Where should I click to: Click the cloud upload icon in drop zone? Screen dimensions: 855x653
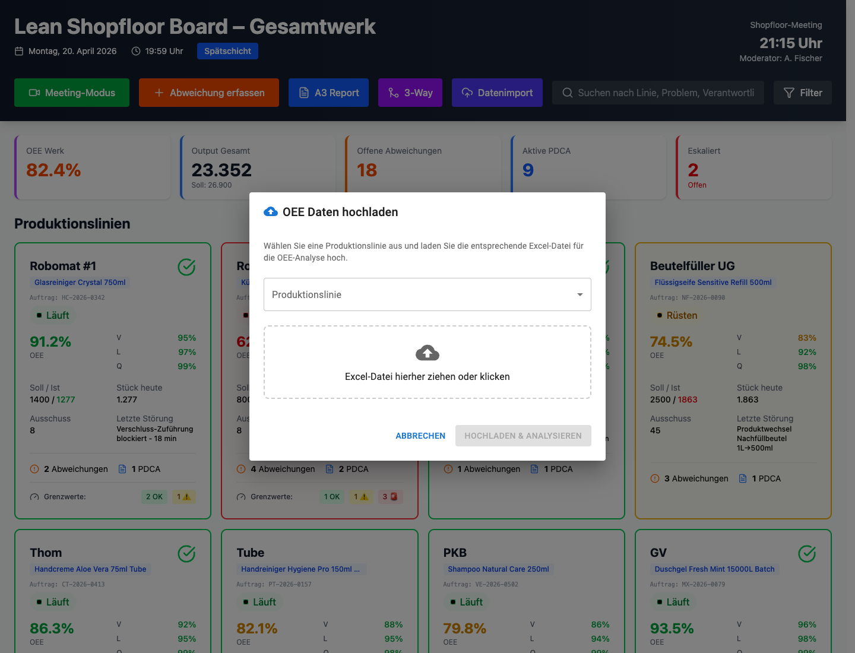pyautogui.click(x=427, y=353)
